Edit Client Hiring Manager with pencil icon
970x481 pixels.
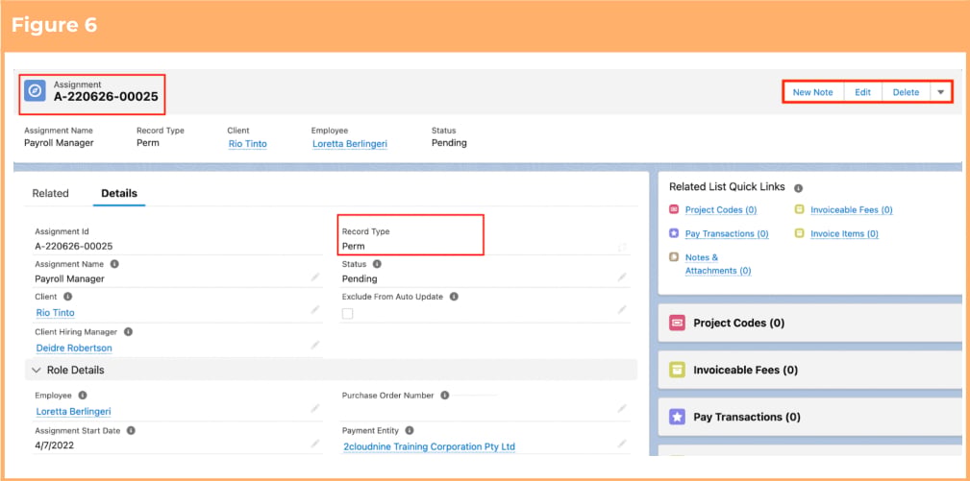[x=315, y=345]
